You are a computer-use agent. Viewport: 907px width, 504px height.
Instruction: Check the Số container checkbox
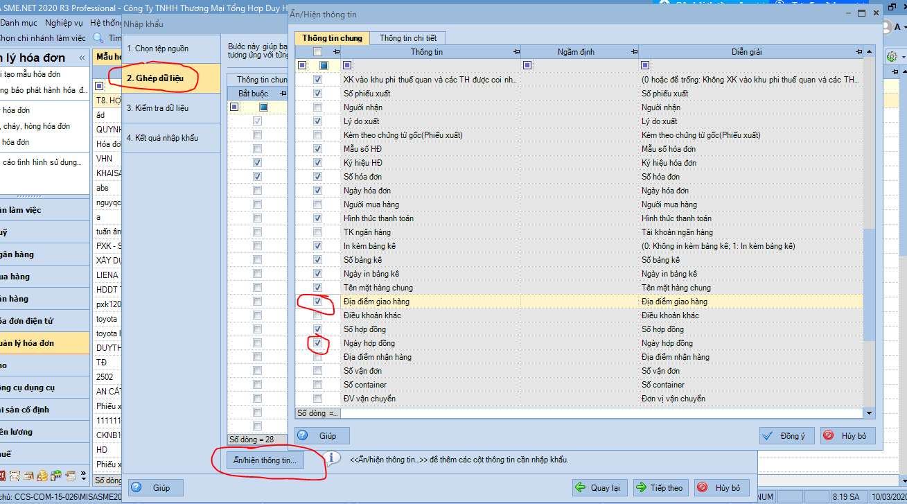(x=317, y=385)
